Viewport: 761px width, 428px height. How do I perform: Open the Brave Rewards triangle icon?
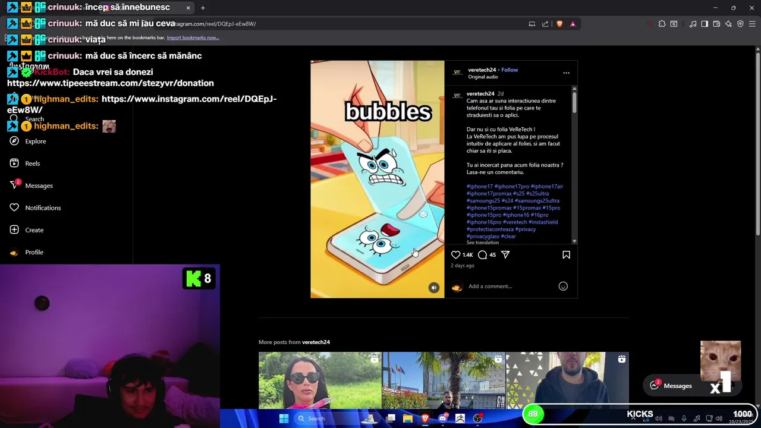[573, 24]
